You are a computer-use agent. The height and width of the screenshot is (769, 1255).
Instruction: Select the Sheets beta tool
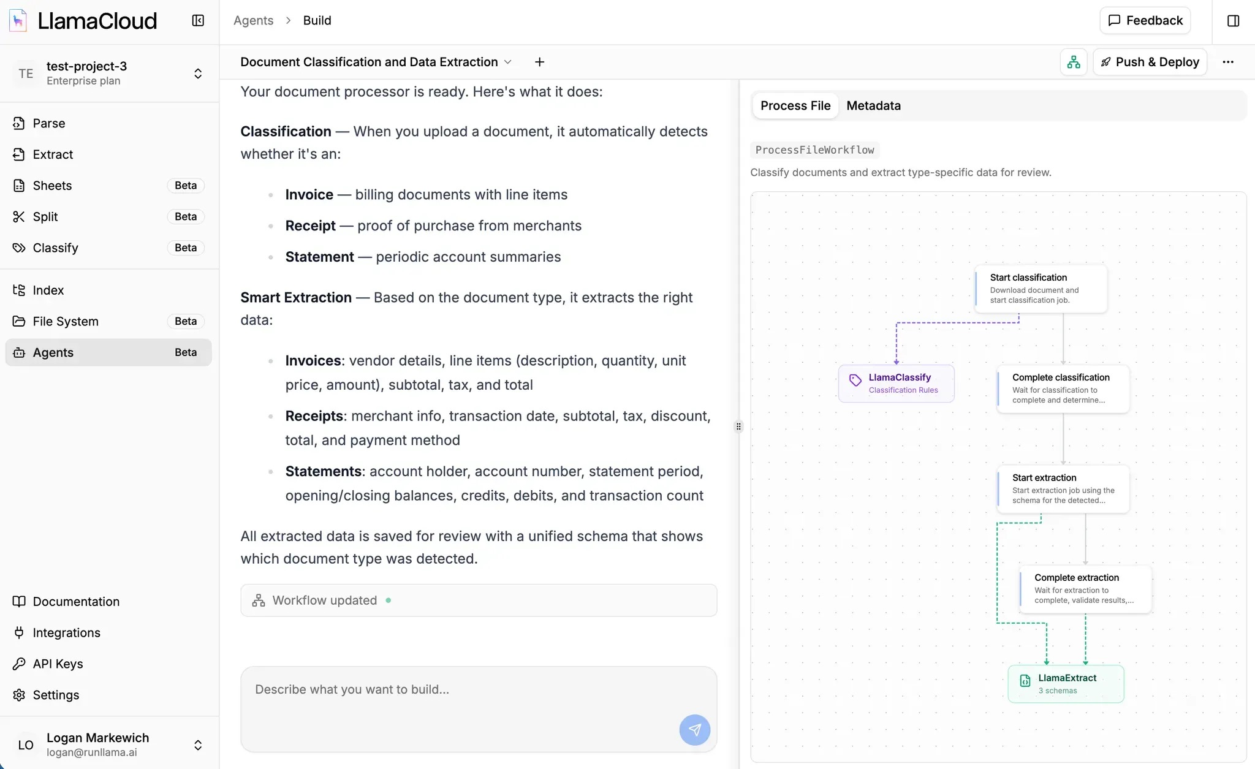tap(52, 185)
